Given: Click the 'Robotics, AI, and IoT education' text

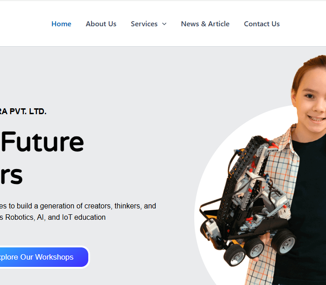Looking at the screenshot, I should point(55,217).
